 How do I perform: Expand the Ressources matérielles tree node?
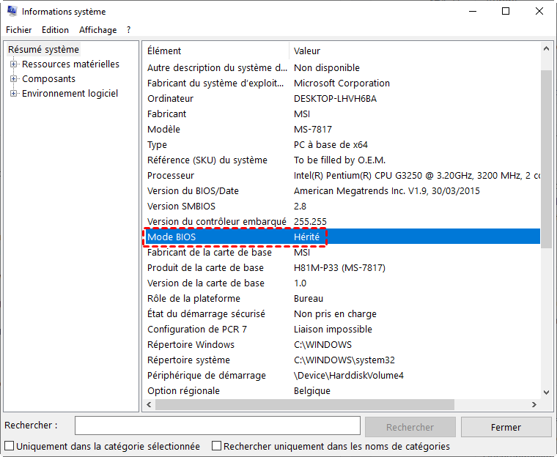pyautogui.click(x=13, y=64)
